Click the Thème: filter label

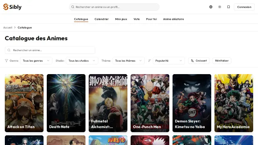106,61
